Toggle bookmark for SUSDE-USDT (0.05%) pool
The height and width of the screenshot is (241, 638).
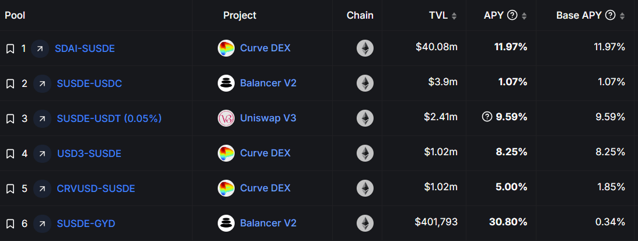point(10,118)
